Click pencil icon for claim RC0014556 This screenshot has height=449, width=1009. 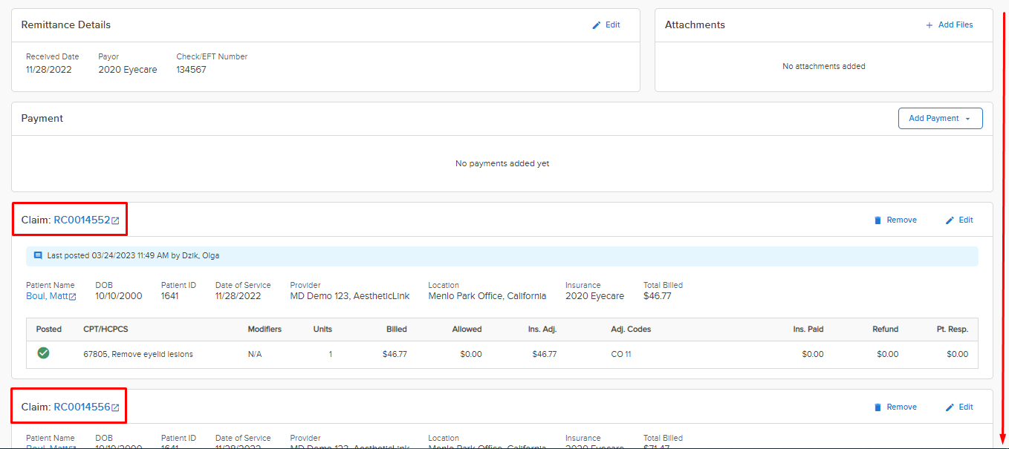950,407
